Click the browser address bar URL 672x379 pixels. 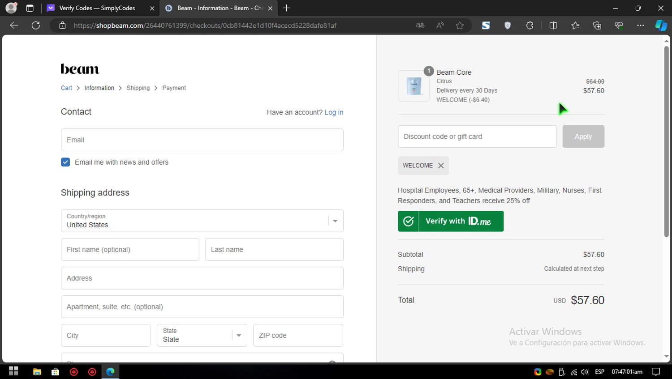(205, 26)
